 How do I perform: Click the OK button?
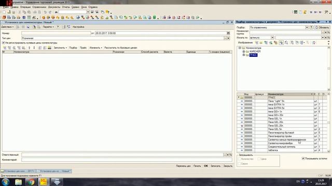[206, 166]
